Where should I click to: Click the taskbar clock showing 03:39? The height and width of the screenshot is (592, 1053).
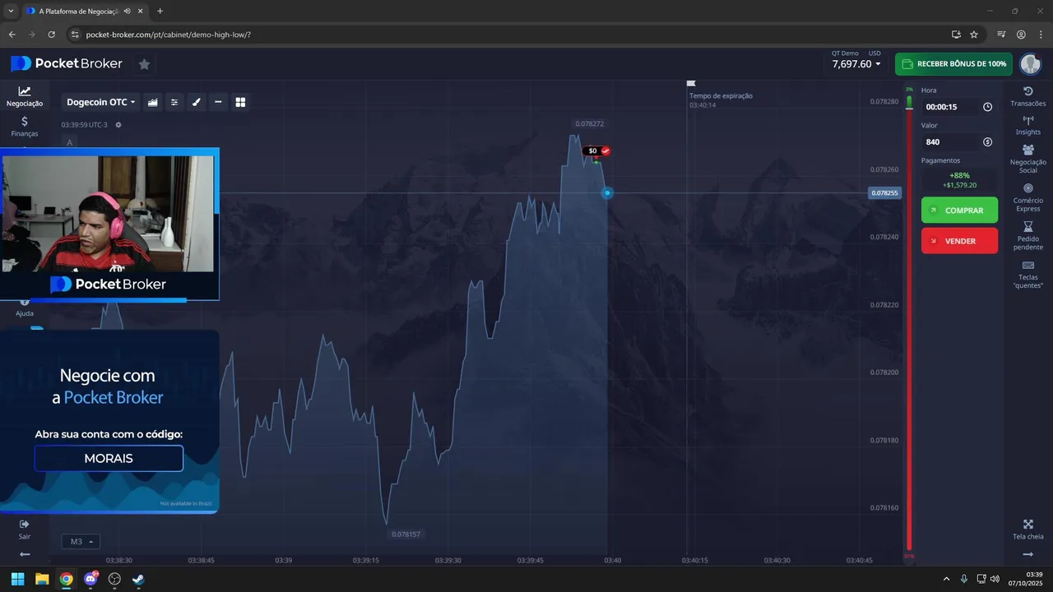(1025, 579)
